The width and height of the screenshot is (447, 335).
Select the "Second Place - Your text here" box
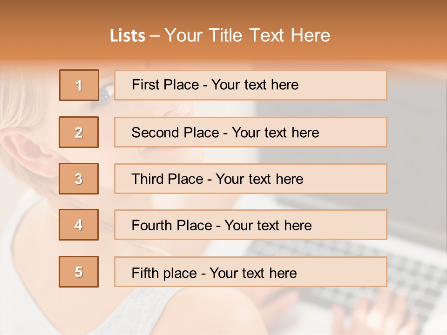[x=251, y=132]
